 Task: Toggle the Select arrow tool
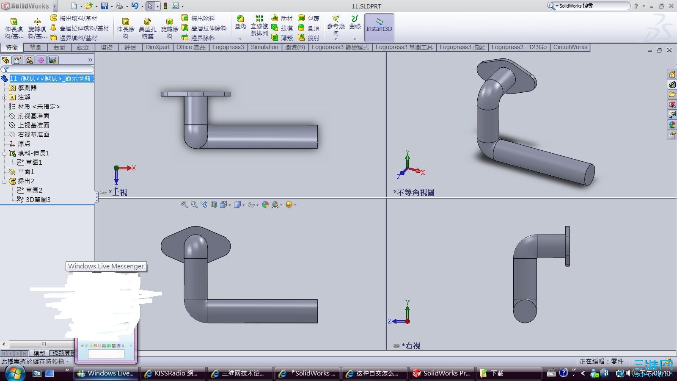[150, 6]
